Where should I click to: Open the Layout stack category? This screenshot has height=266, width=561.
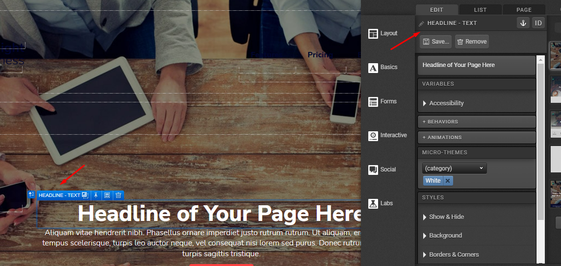pos(383,33)
